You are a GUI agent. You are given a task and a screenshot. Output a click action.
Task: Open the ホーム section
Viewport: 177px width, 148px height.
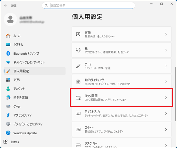[34, 36]
